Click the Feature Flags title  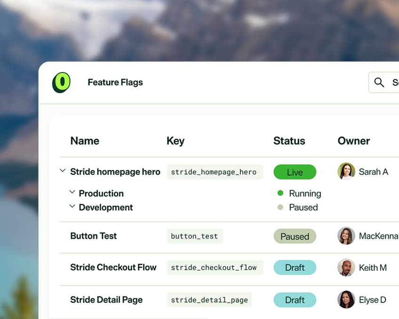pyautogui.click(x=115, y=82)
